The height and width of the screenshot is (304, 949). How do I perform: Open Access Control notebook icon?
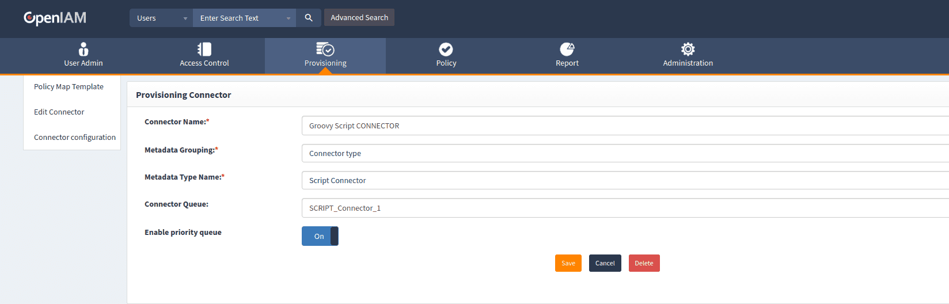click(204, 49)
